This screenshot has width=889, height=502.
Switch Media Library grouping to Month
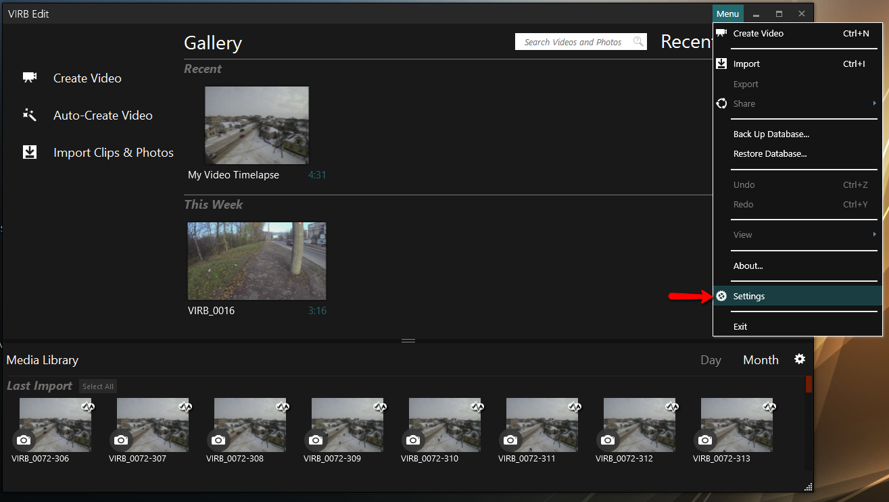pos(761,360)
